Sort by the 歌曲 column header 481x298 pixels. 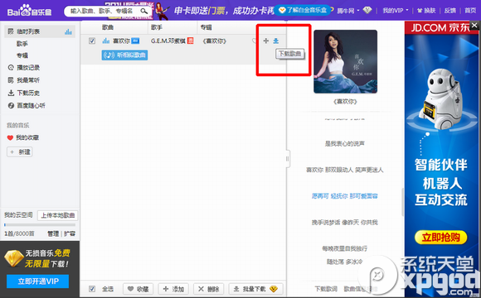pyautogui.click(x=108, y=27)
